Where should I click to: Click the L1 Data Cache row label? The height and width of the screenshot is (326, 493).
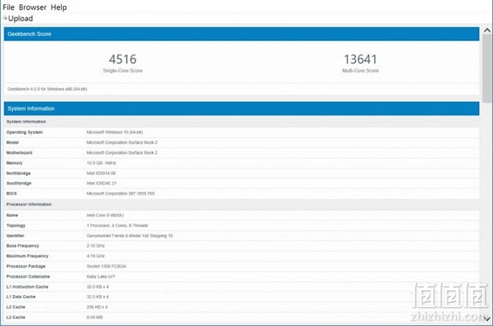pos(21,297)
